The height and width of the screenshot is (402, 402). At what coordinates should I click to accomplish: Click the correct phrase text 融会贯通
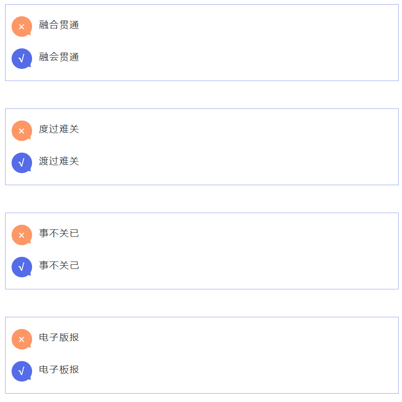(59, 57)
